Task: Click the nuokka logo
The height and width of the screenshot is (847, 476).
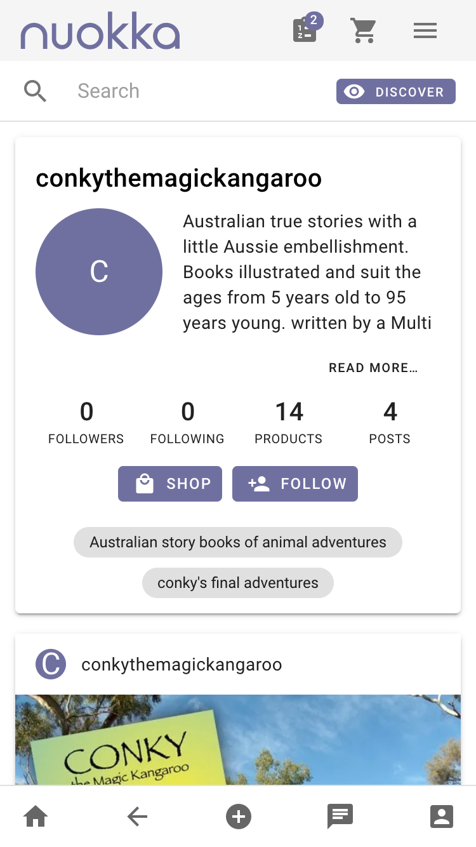Action: click(x=100, y=31)
